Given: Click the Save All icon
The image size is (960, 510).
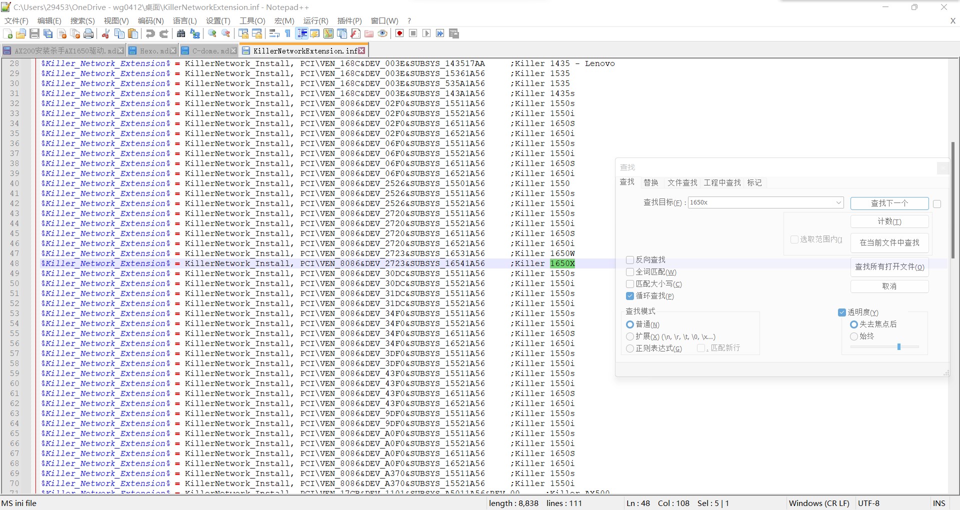Looking at the screenshot, I should click(48, 33).
